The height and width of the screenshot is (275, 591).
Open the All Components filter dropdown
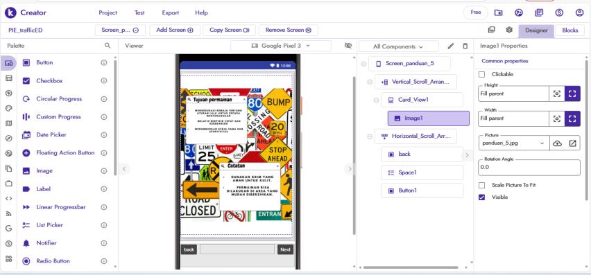[x=399, y=46]
